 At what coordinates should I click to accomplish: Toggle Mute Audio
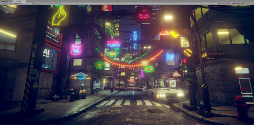pyautogui.click(x=236, y=4)
